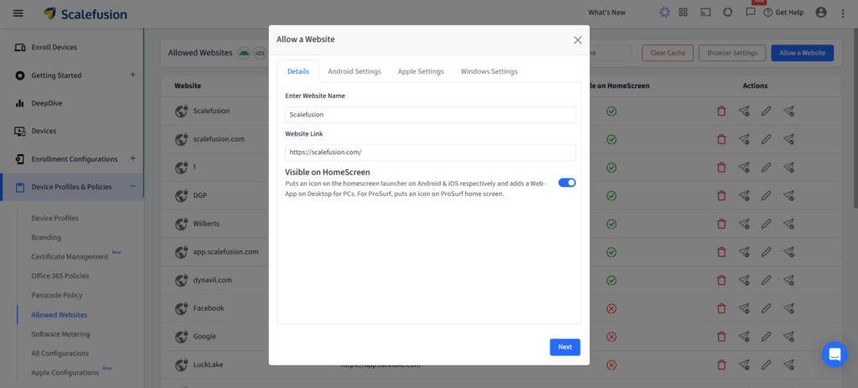Click the dynavil.com website name
Viewport: 858px width, 388px height.
click(212, 280)
